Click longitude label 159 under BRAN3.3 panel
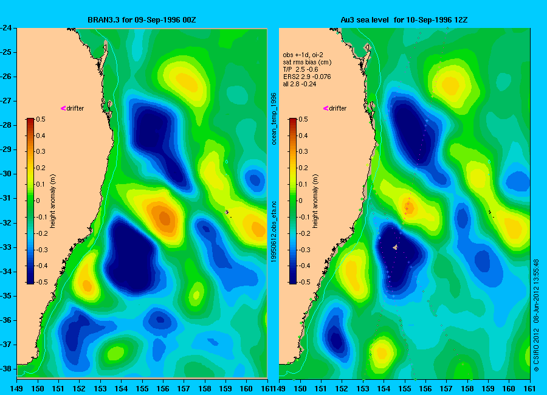The height and width of the screenshot is (395, 547). click(x=225, y=389)
